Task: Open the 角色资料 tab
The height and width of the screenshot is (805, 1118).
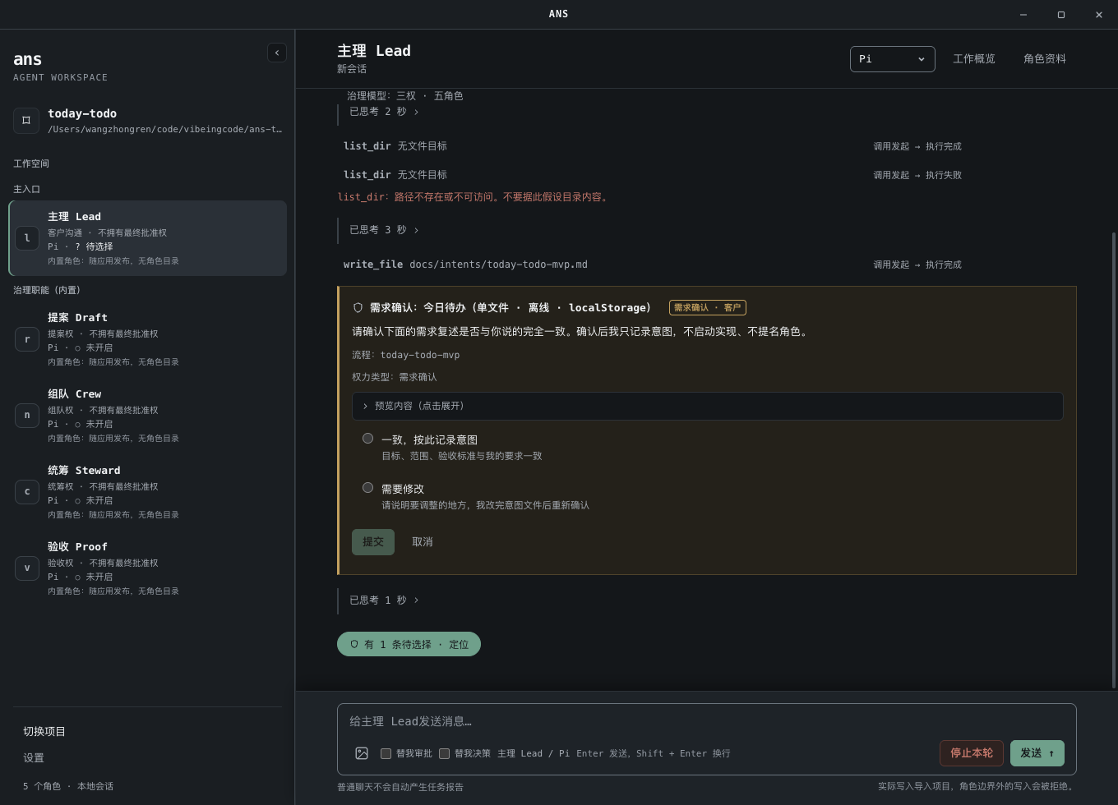Action: (x=1045, y=59)
